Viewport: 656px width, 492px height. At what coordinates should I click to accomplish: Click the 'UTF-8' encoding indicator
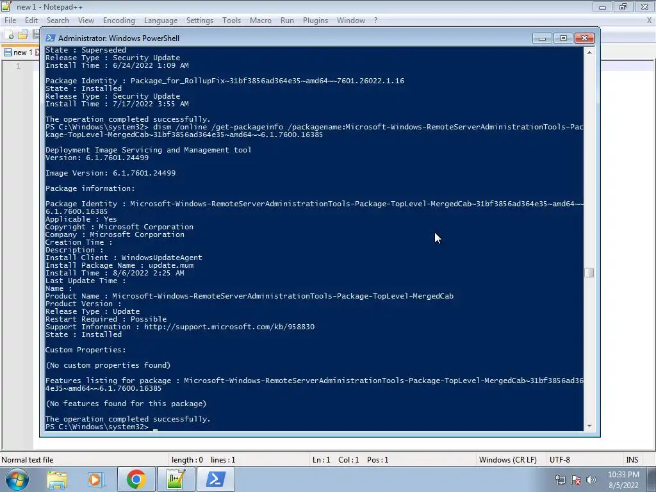click(560, 460)
